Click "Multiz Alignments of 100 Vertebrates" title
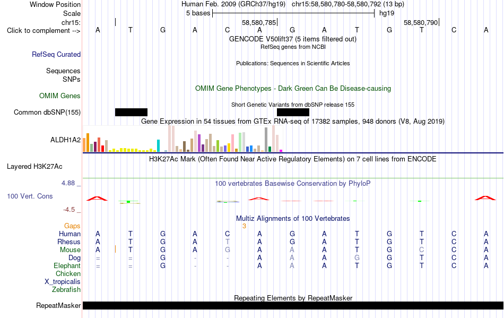The height and width of the screenshot is (318, 504). (x=293, y=219)
